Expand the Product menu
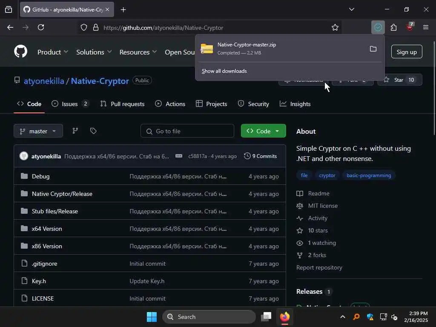Screen dimensions: 436x327 (52, 52)
